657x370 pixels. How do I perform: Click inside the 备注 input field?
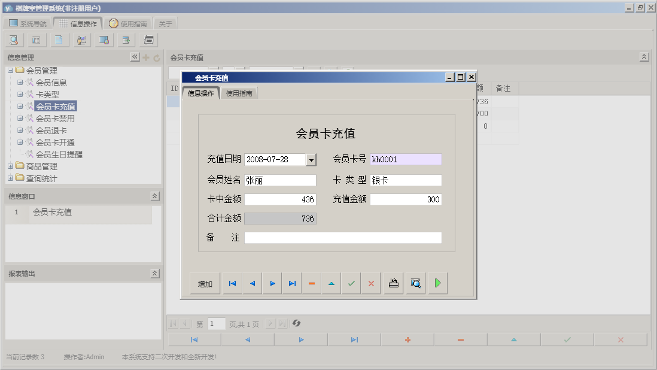[343, 237]
